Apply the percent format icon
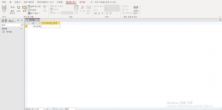This screenshot has height=110, width=222. click(99, 13)
